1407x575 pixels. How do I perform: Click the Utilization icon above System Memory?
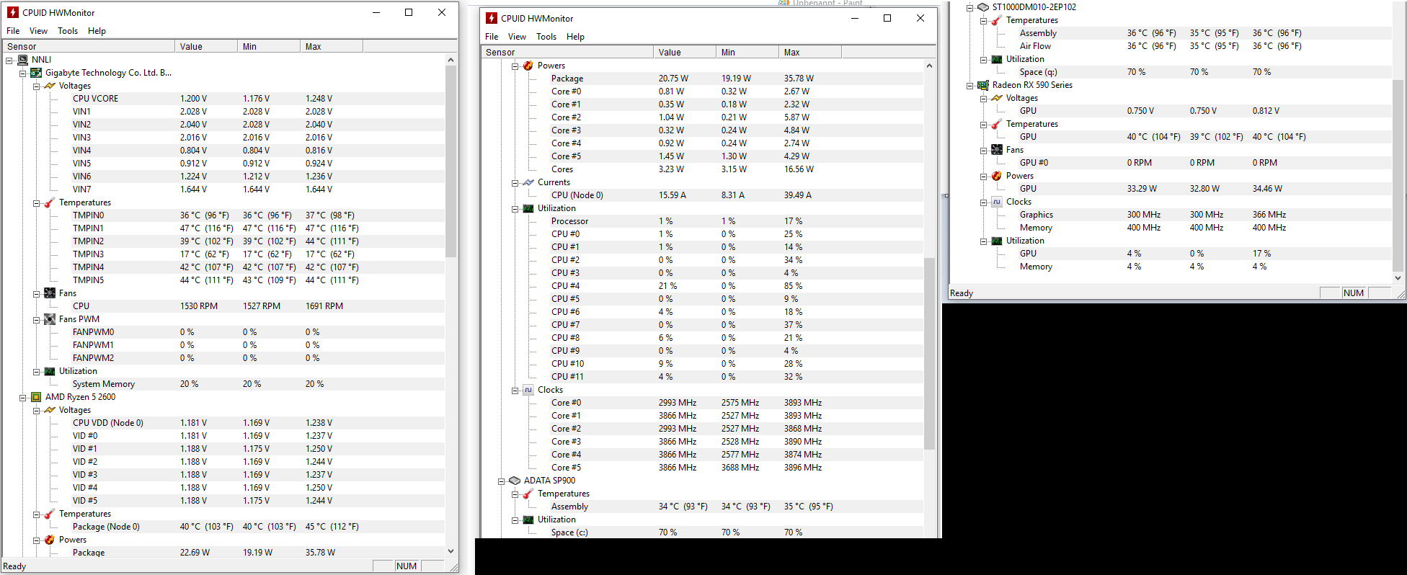(50, 371)
